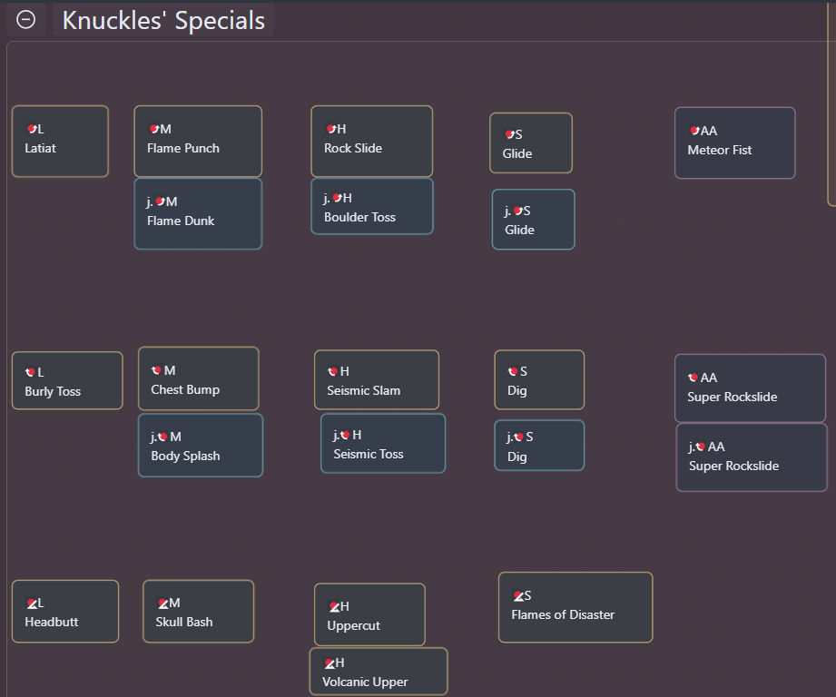836x697 pixels.
Task: Open the Chest Bump card
Action: tap(199, 378)
